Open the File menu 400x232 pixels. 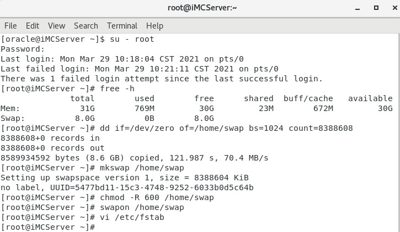pyautogui.click(x=10, y=26)
